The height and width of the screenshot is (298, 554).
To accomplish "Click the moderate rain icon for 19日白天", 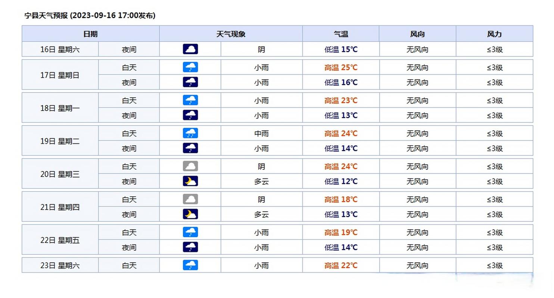I will click(190, 133).
